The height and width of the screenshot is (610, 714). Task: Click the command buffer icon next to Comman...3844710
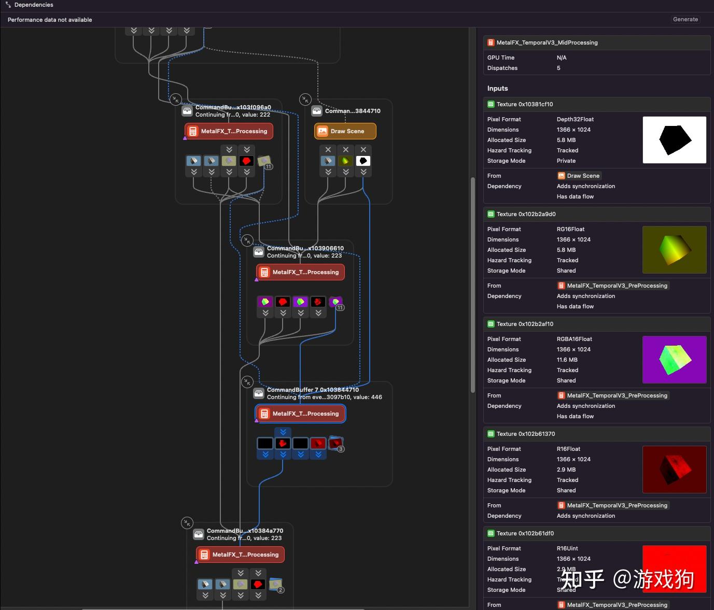[x=317, y=111]
